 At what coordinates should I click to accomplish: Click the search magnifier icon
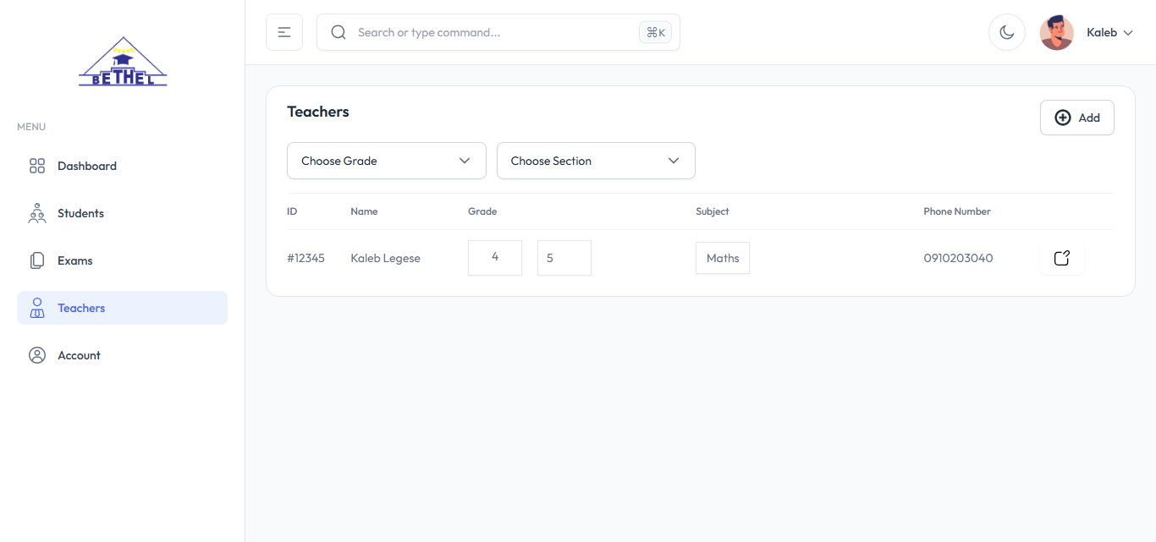(339, 32)
